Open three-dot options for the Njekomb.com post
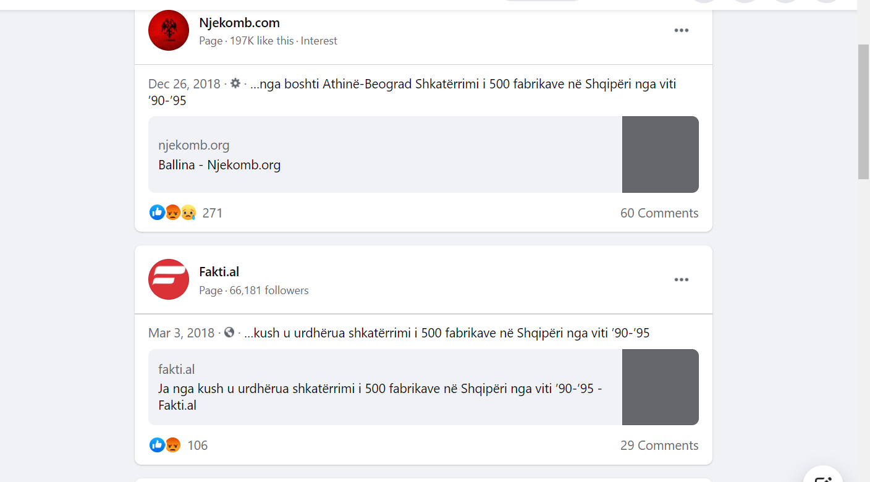870x482 pixels. [x=681, y=30]
